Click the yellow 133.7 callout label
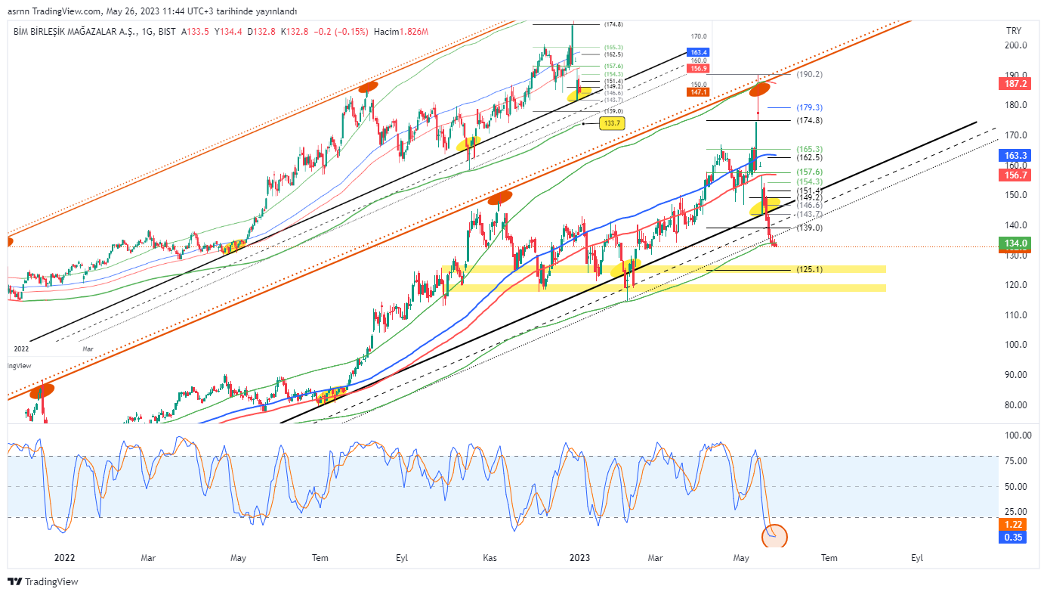Screen dimensions: 1047x595 (612, 123)
